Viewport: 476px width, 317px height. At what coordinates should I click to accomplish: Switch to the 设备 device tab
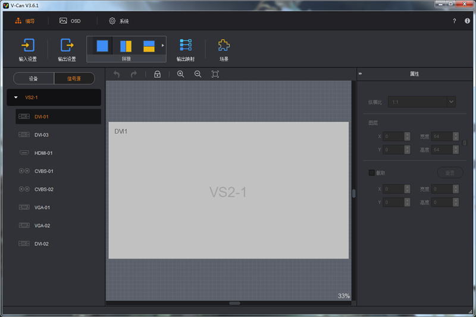33,79
